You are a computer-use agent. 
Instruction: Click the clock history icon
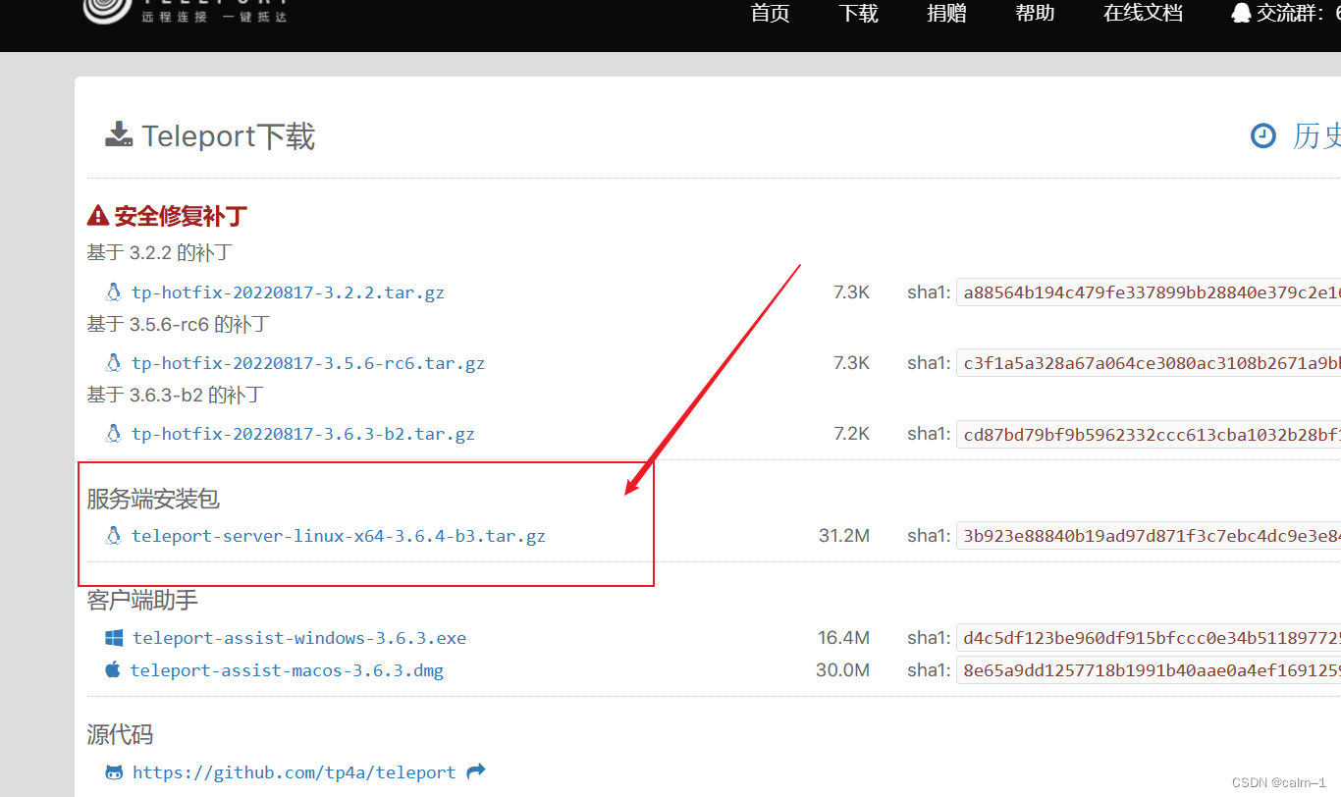[1263, 135]
